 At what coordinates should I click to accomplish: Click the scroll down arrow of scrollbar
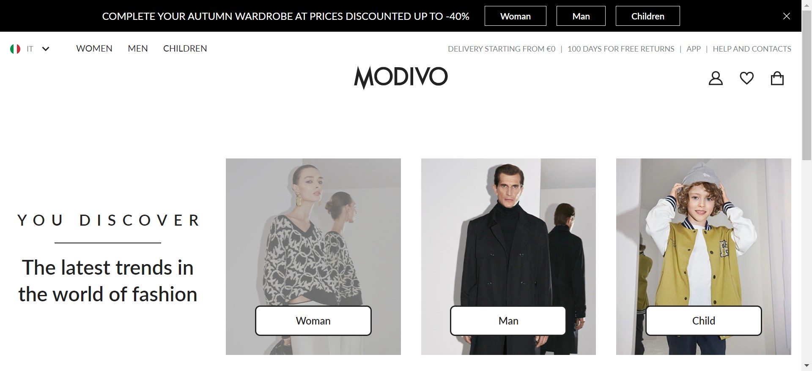(x=807, y=366)
